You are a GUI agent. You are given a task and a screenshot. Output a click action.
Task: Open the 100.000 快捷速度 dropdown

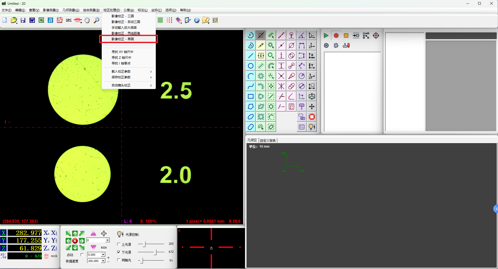click(x=103, y=261)
